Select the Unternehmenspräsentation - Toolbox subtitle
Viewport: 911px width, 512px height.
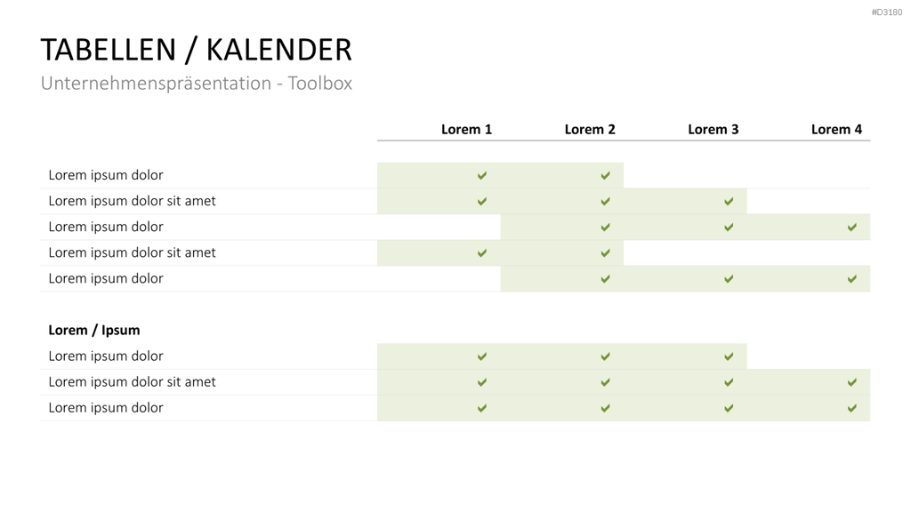197,83
